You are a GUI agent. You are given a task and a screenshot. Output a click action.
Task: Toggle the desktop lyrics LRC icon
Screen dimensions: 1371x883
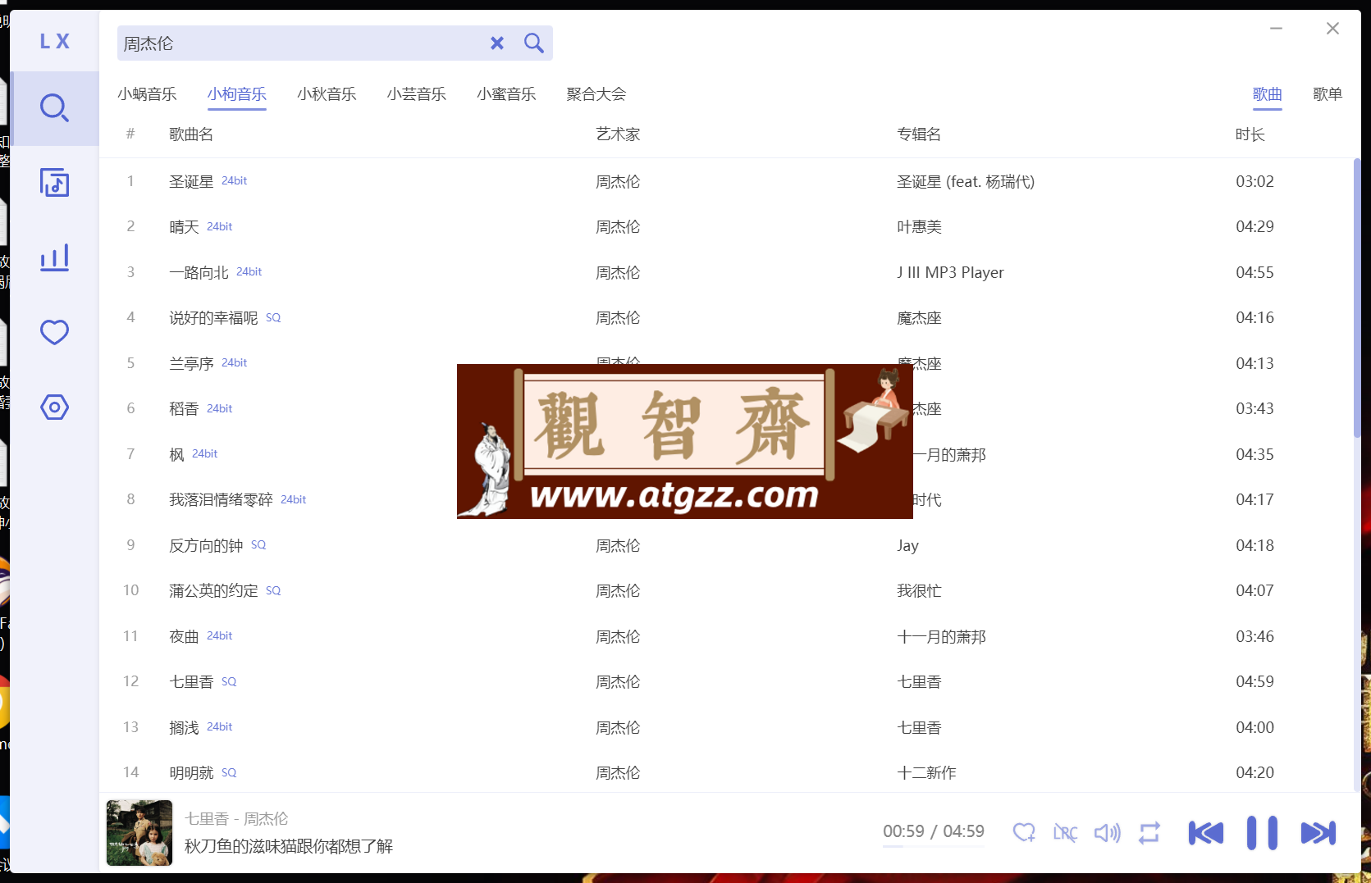tap(1065, 833)
